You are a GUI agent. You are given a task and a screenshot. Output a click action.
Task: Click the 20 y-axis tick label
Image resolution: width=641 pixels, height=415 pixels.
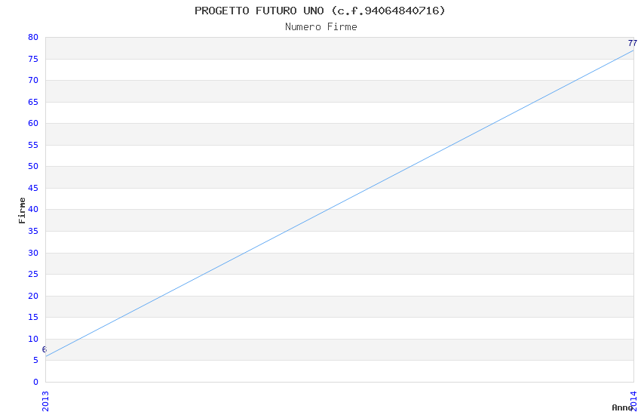click(33, 296)
